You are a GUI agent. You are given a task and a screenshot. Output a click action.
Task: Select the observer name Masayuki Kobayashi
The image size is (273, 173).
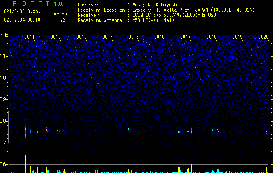[x=156, y=5]
